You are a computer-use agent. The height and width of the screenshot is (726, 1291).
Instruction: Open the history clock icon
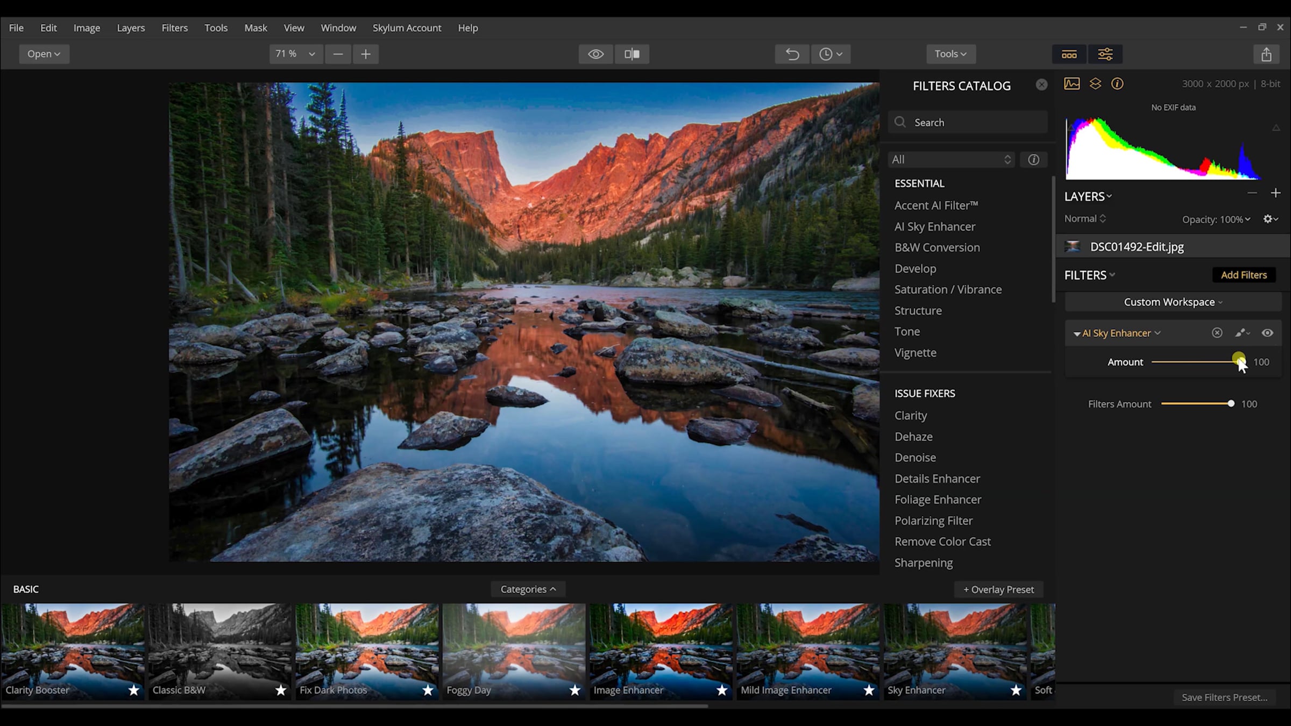click(830, 54)
